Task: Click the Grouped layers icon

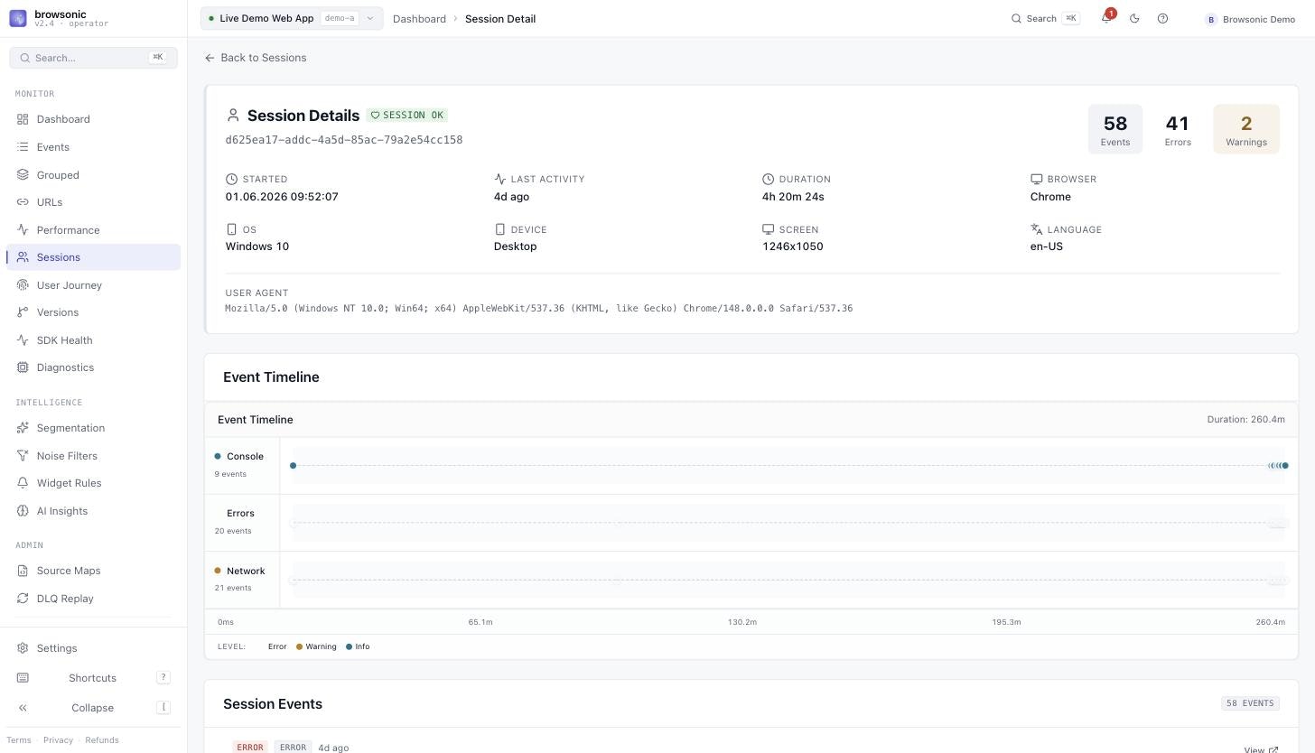Action: [x=23, y=175]
